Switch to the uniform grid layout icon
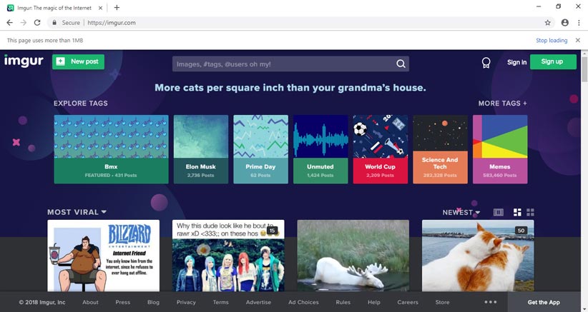The width and height of the screenshot is (588, 312). point(530,213)
